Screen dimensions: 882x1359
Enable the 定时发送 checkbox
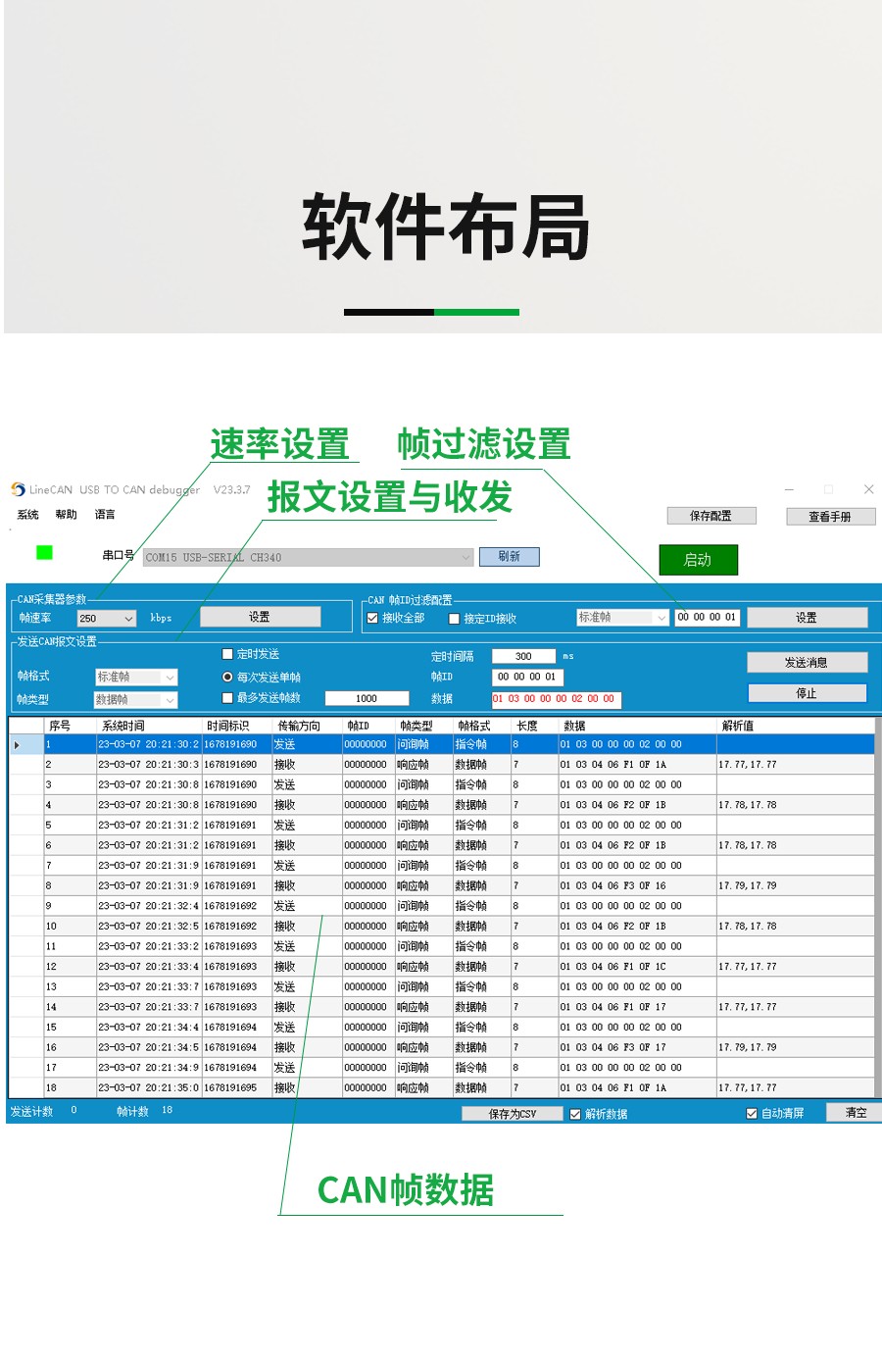point(227,654)
